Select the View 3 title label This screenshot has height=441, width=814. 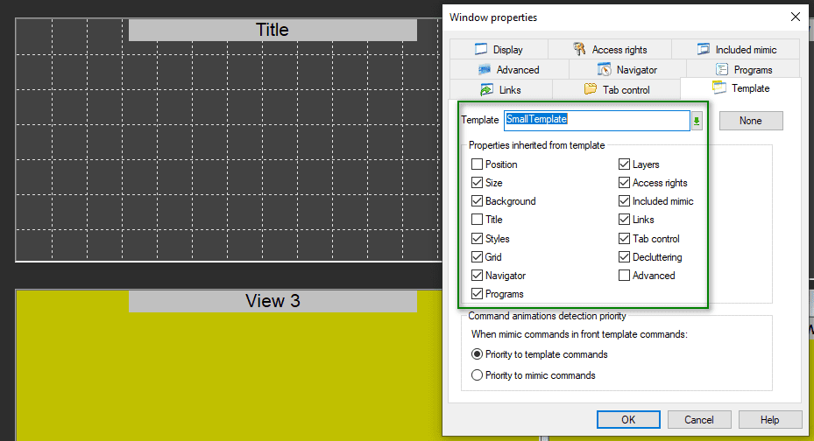pyautogui.click(x=273, y=301)
